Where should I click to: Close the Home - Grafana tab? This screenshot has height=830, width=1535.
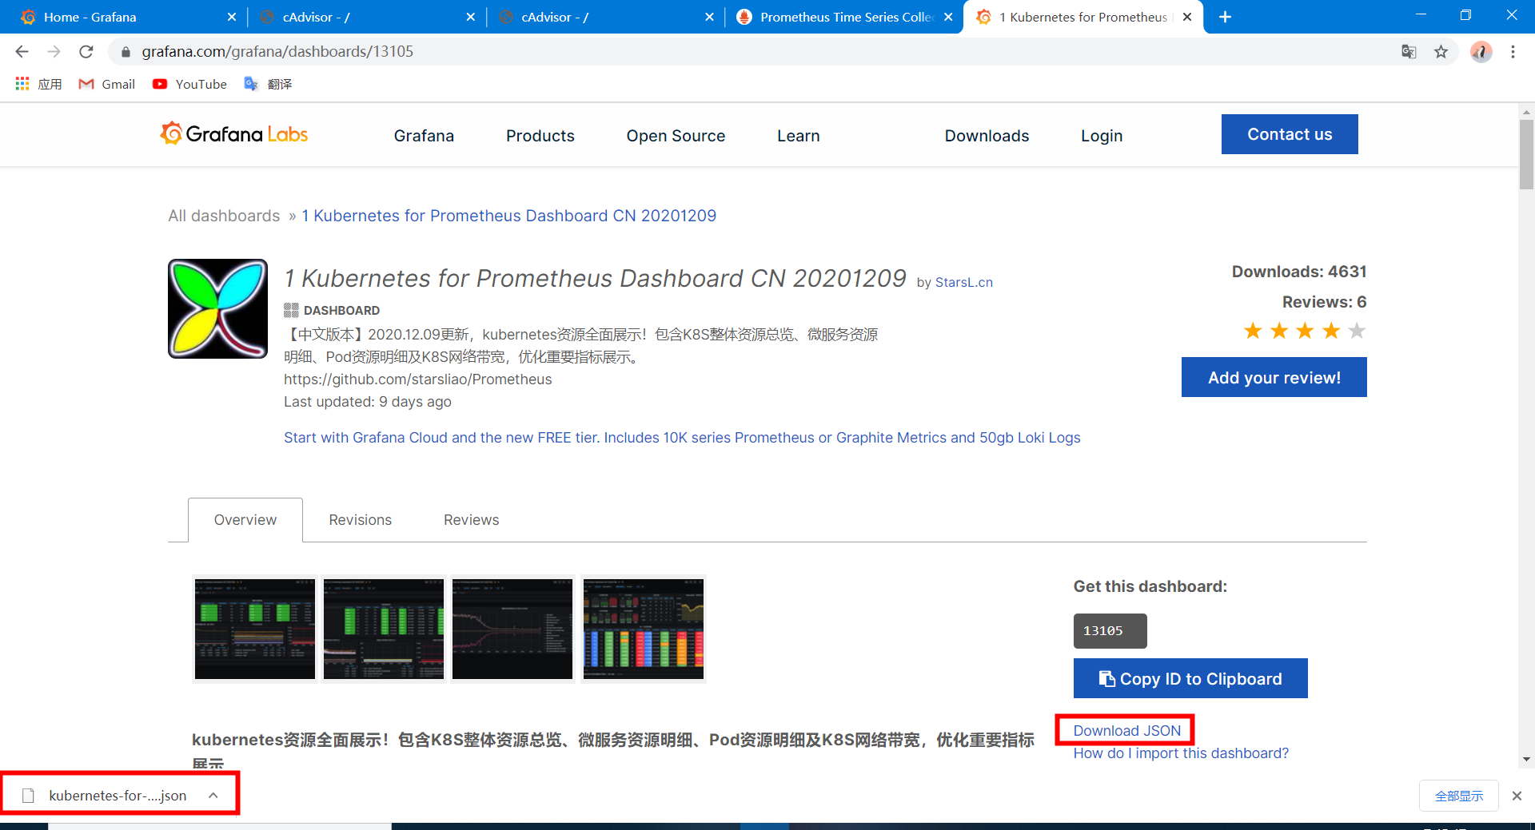click(x=232, y=17)
